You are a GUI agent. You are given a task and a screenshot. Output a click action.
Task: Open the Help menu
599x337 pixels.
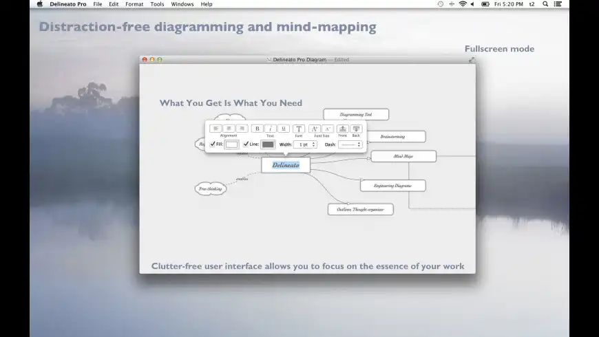pyautogui.click(x=207, y=4)
